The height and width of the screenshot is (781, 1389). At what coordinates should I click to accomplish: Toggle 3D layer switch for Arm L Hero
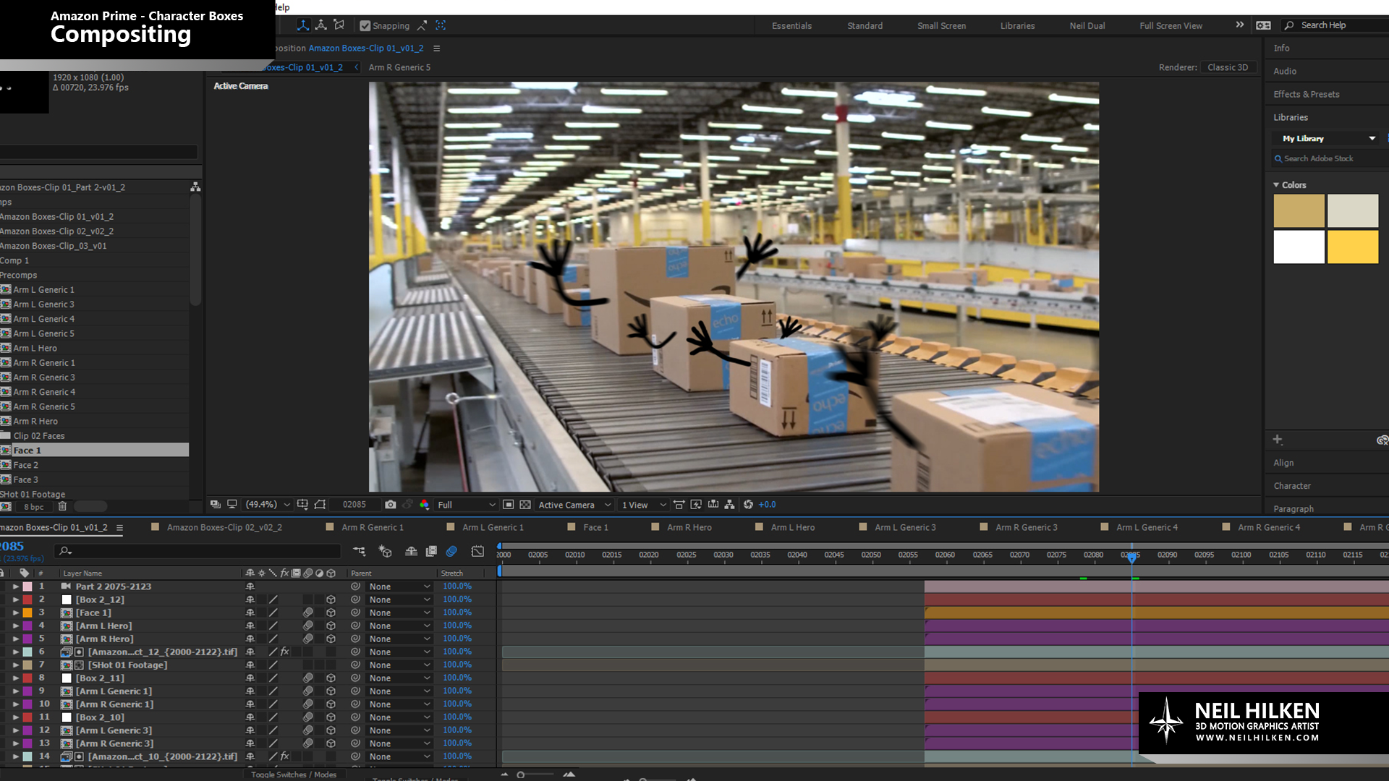point(331,626)
